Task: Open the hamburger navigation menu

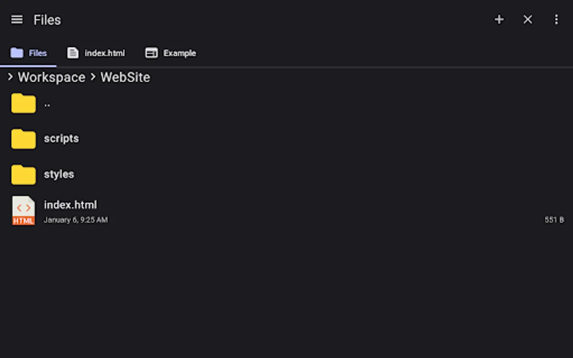Action: (x=17, y=19)
